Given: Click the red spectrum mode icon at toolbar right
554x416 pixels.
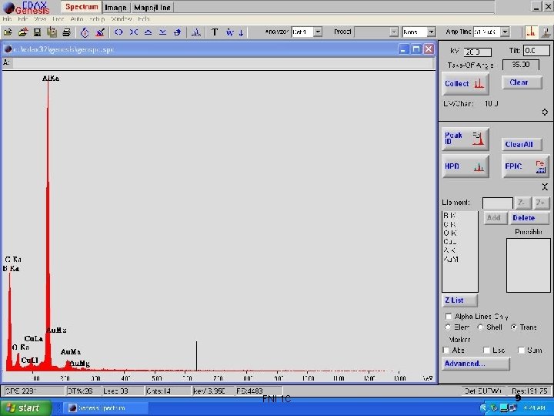Looking at the screenshot, I should [x=531, y=32].
